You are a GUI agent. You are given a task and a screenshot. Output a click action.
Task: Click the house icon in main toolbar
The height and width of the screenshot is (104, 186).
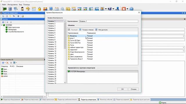(28, 9)
